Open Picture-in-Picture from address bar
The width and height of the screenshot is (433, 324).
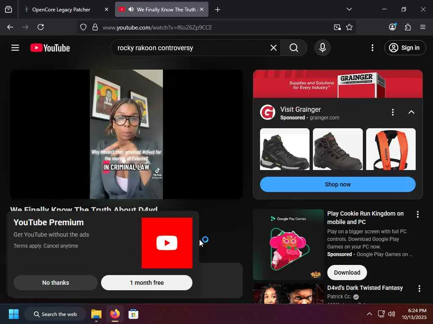(337, 27)
